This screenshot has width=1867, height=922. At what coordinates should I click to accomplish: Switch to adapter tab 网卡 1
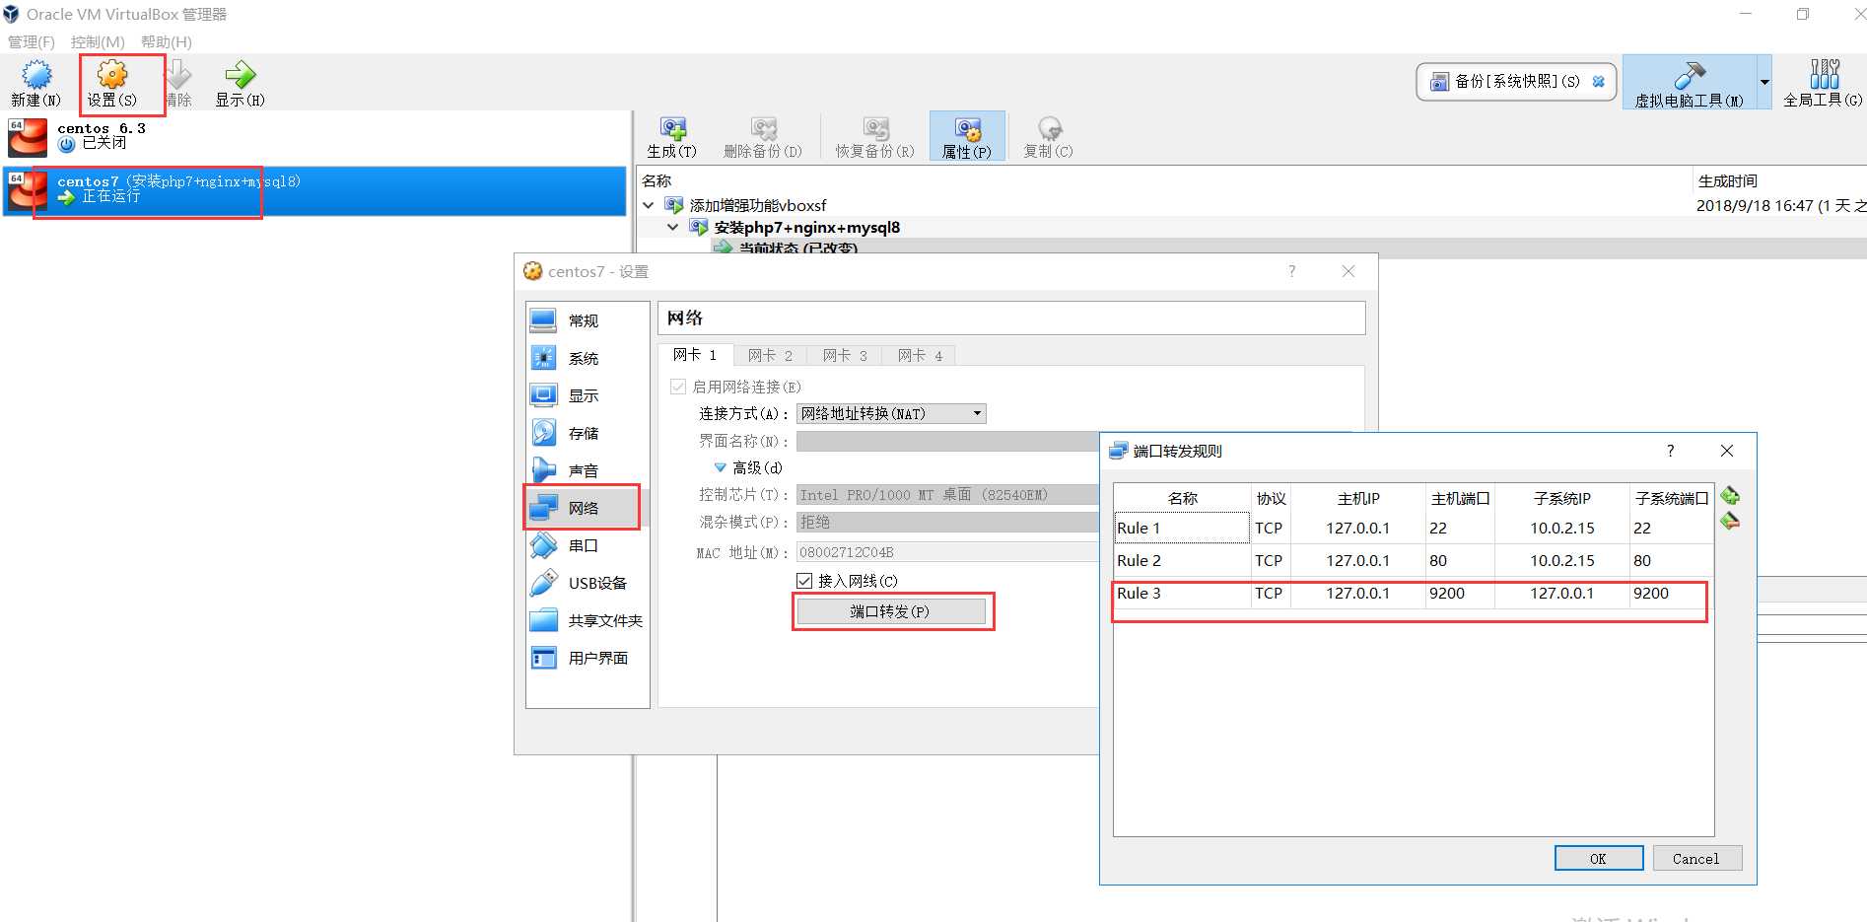coord(695,355)
